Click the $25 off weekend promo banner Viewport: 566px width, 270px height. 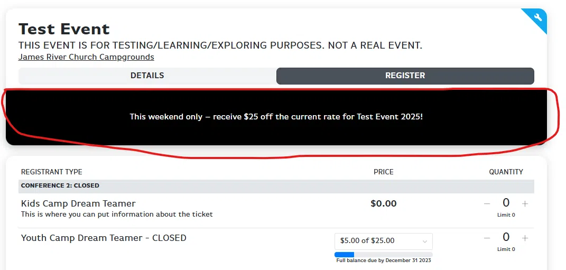(276, 117)
